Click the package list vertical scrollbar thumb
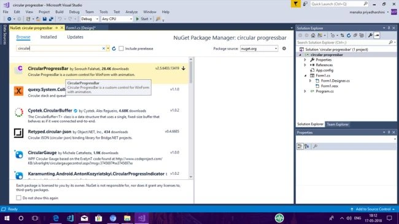The width and height of the screenshot is (399, 224). [191, 72]
